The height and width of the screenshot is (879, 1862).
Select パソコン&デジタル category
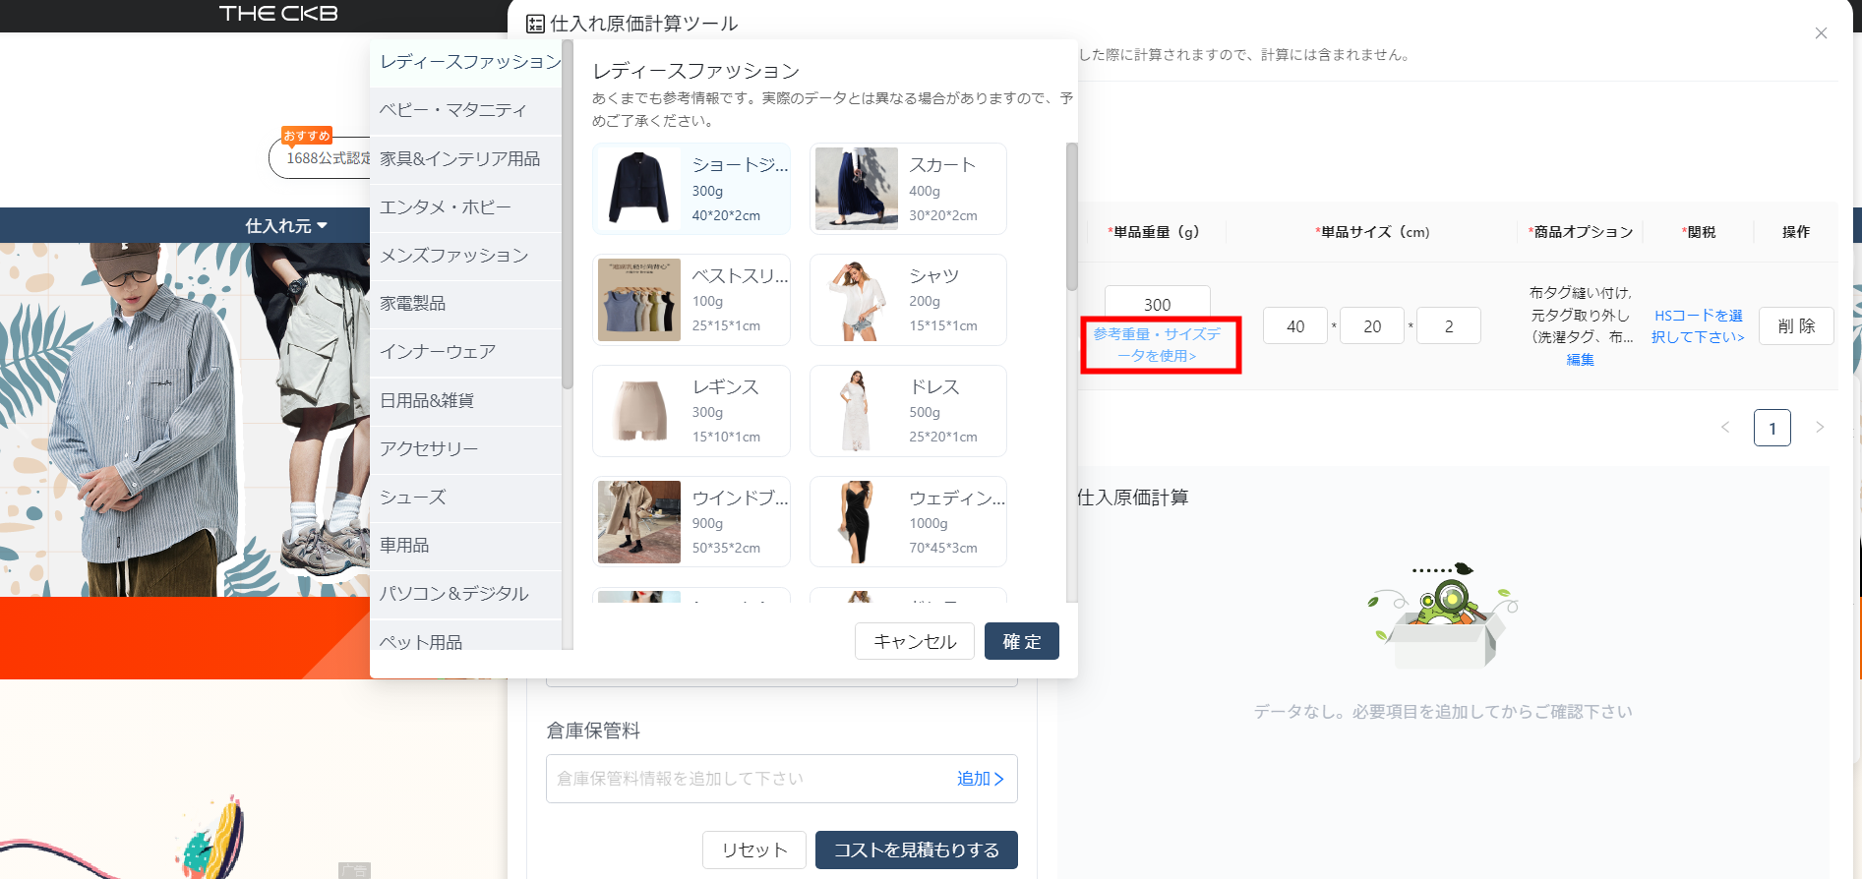point(466,594)
